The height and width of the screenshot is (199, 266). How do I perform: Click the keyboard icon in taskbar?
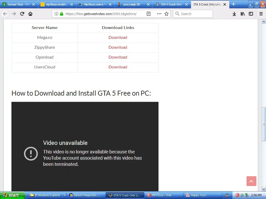pyautogui.click(x=227, y=195)
